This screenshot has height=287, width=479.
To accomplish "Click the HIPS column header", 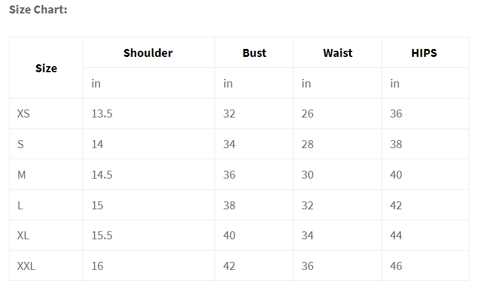I will [424, 53].
